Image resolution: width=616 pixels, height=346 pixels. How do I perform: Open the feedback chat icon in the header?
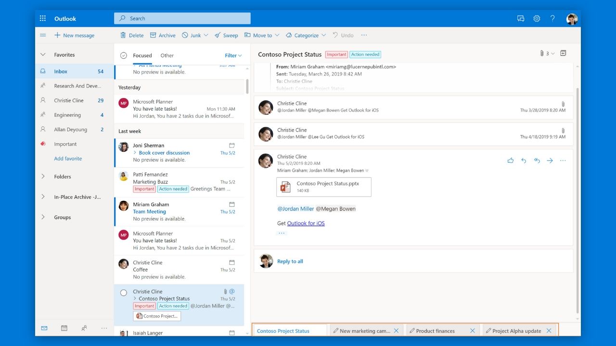pyautogui.click(x=521, y=18)
